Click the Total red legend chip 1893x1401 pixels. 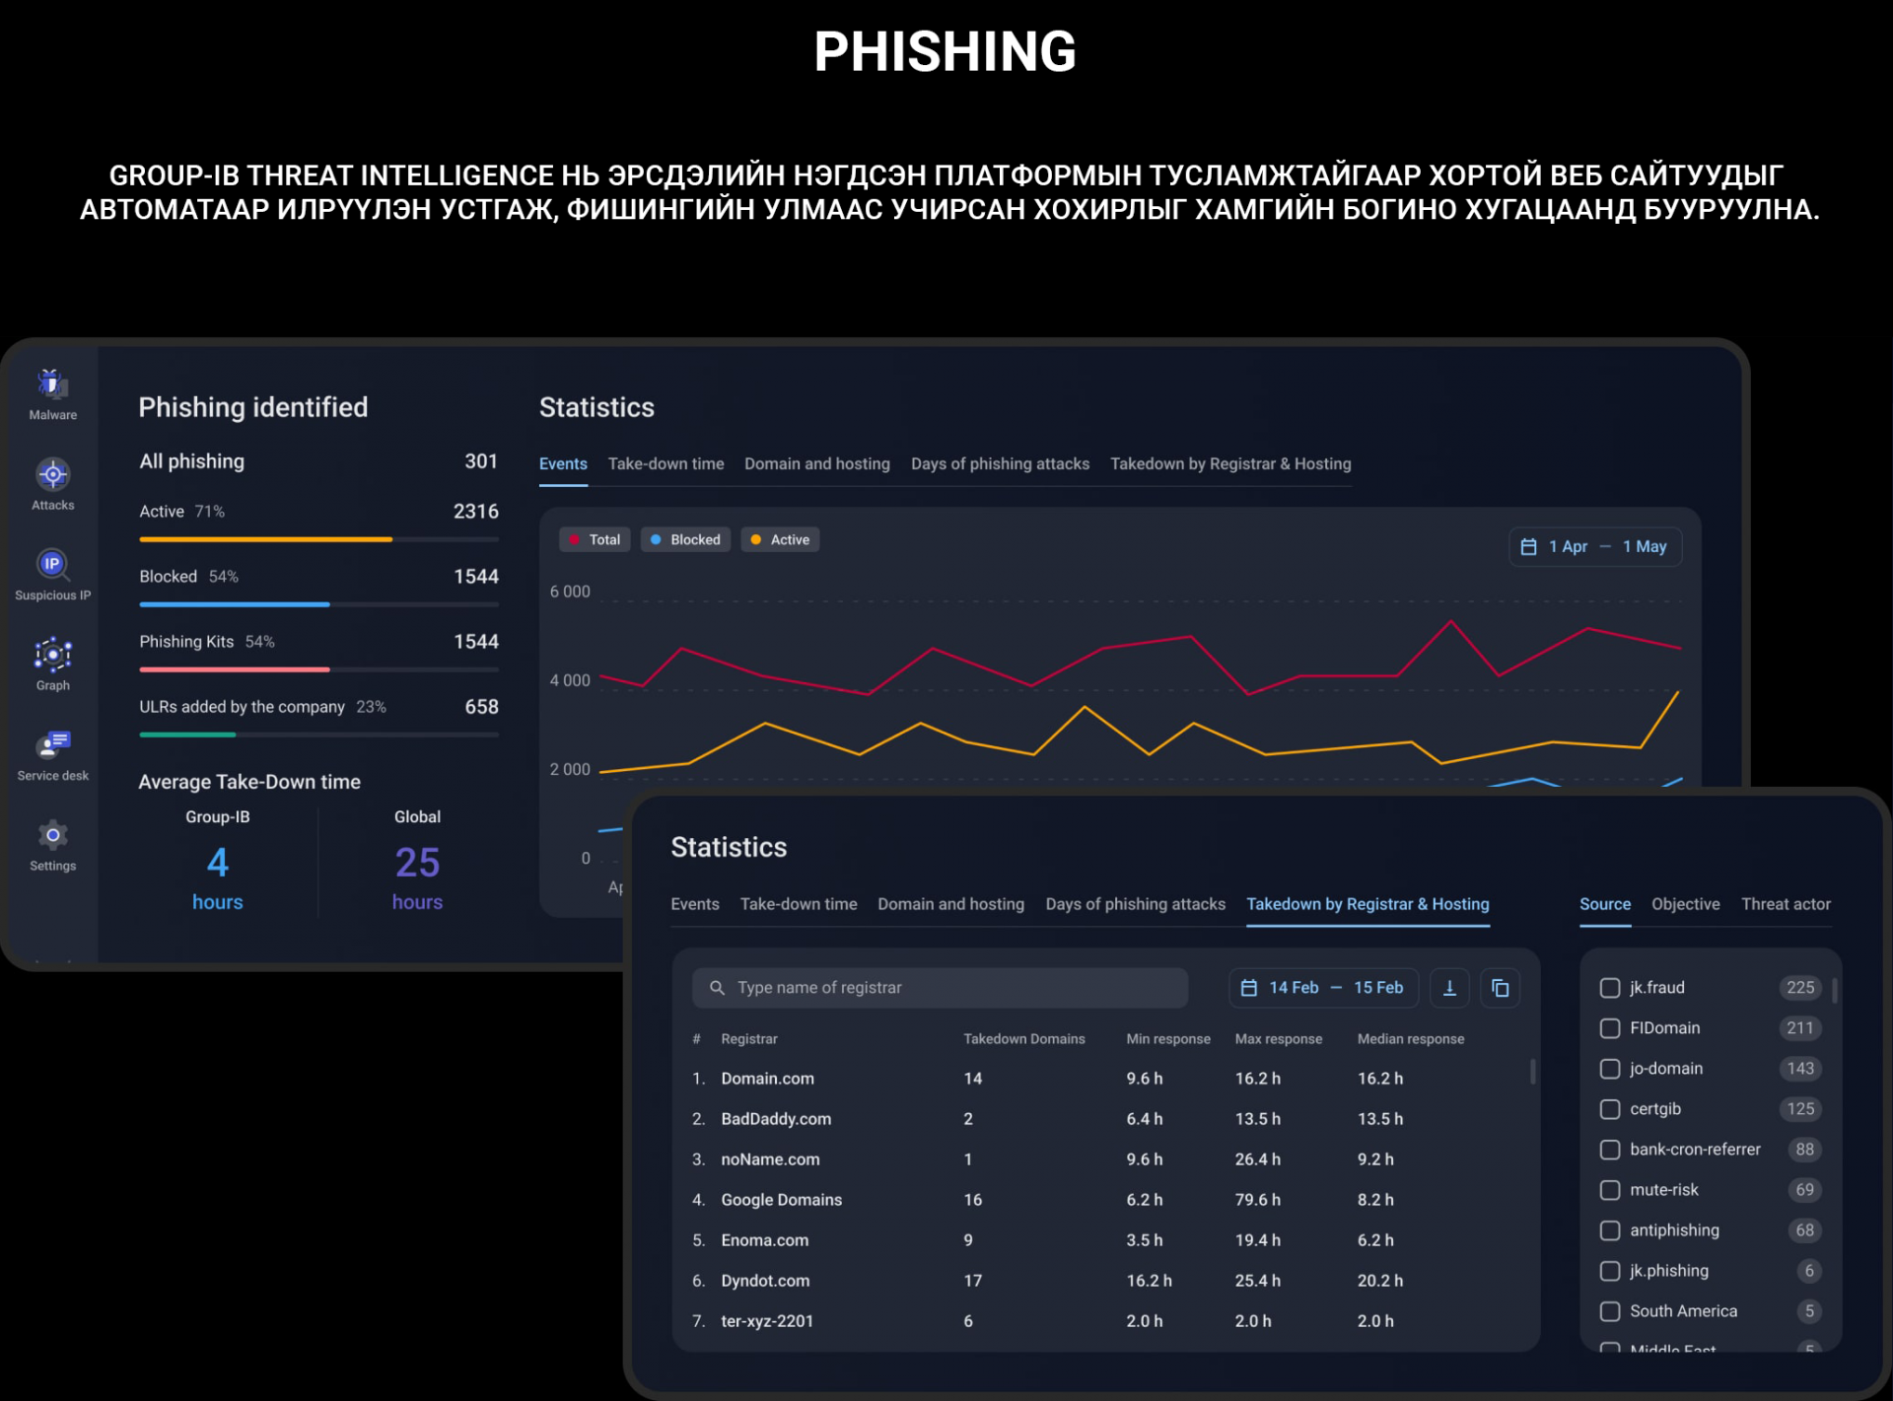pos(596,539)
